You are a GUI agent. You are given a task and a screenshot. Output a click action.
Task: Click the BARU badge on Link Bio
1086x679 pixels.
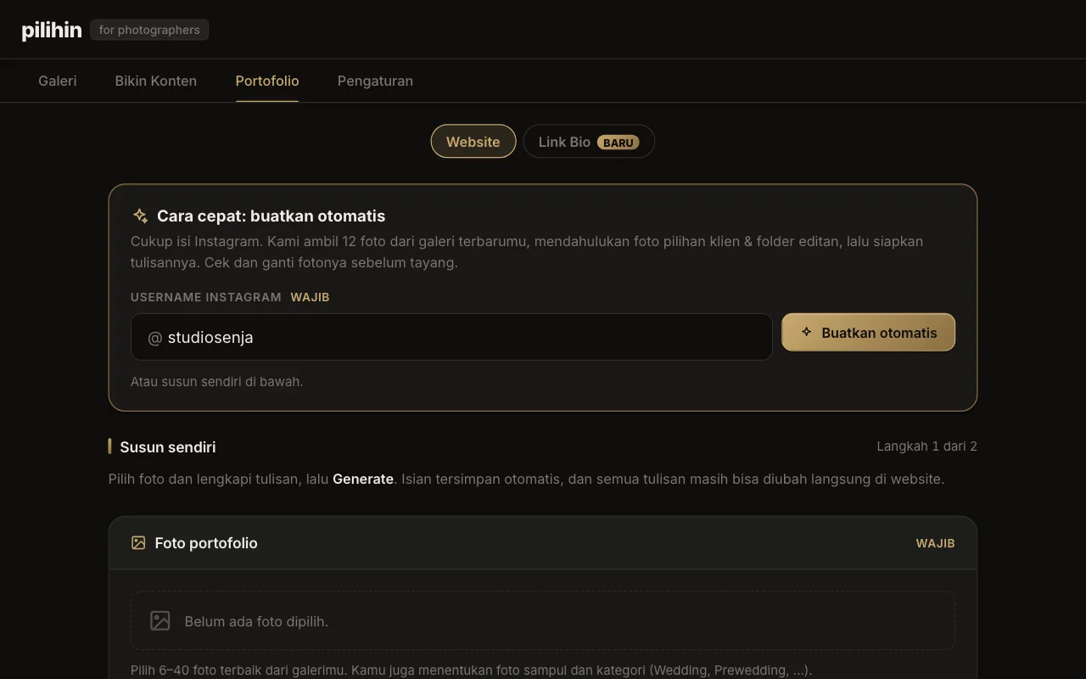[619, 143]
